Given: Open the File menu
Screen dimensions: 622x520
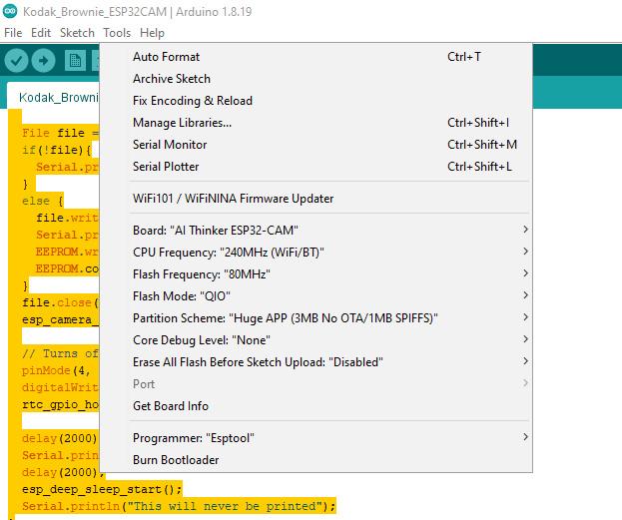Looking at the screenshot, I should click(13, 33).
